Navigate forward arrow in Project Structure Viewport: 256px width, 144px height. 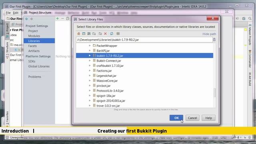pos(32,19)
